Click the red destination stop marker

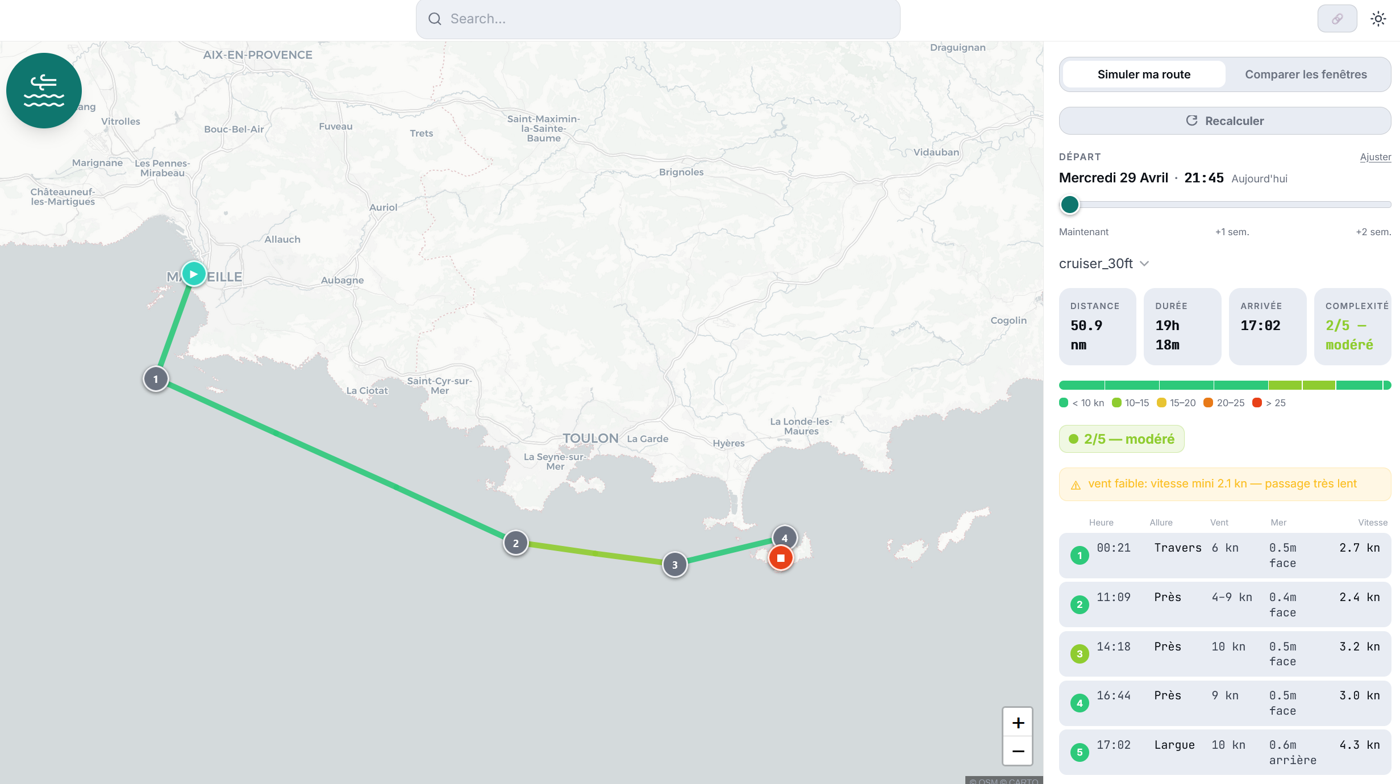point(781,558)
